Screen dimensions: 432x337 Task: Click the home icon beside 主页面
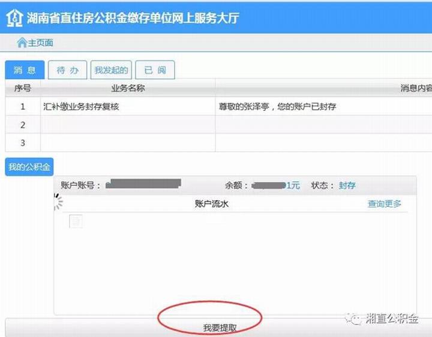(22, 43)
